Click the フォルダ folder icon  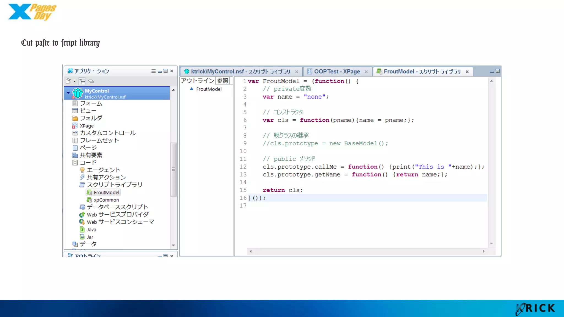coord(75,118)
